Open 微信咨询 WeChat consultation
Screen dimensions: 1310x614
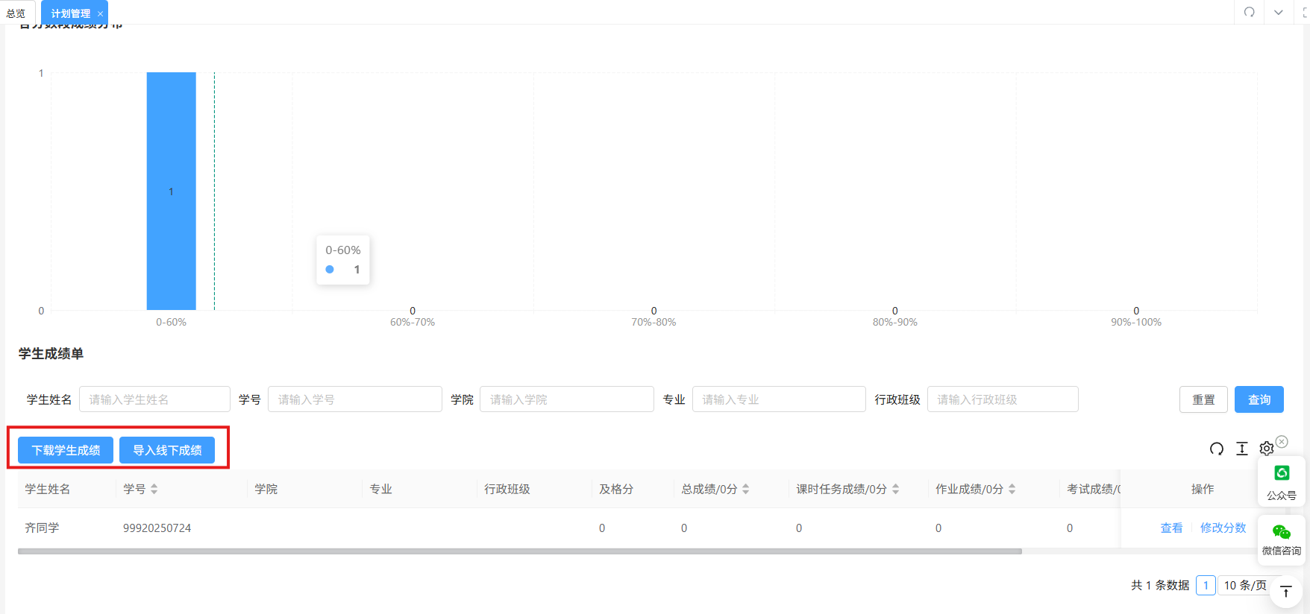click(x=1281, y=539)
